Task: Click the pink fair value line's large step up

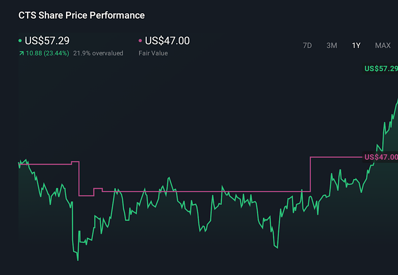Action: [310, 174]
